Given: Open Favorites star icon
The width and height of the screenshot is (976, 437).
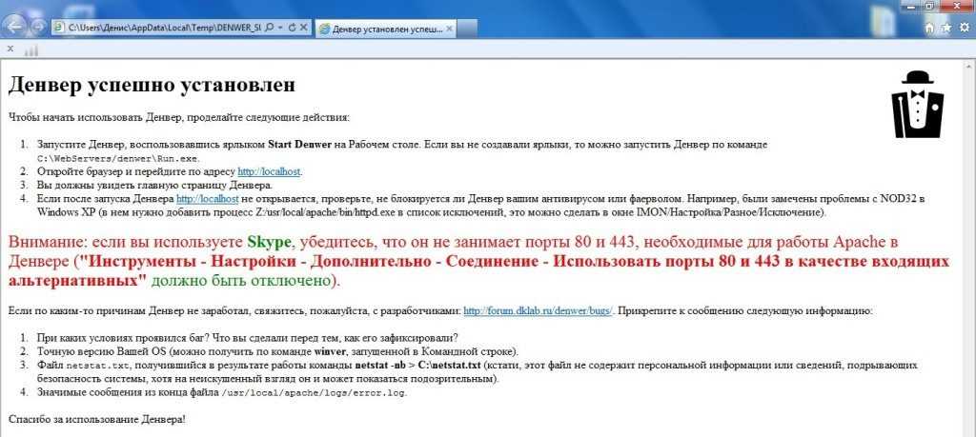Looking at the screenshot, I should [x=946, y=28].
